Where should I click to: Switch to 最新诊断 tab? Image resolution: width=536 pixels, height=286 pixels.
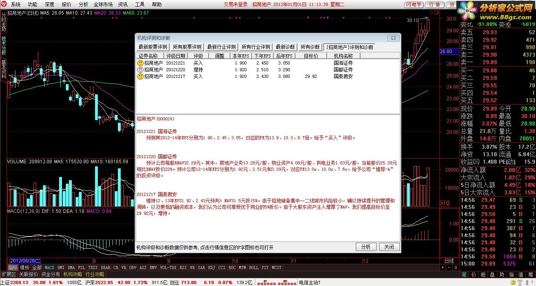[x=285, y=47]
